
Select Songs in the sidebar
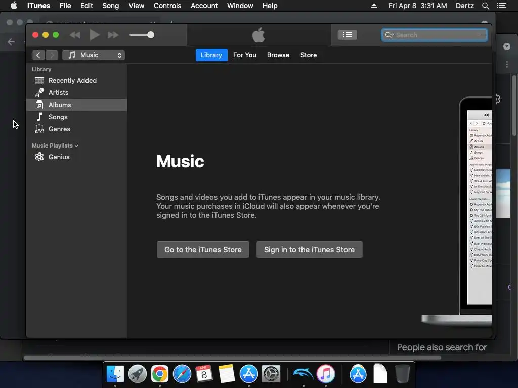(x=76, y=117)
